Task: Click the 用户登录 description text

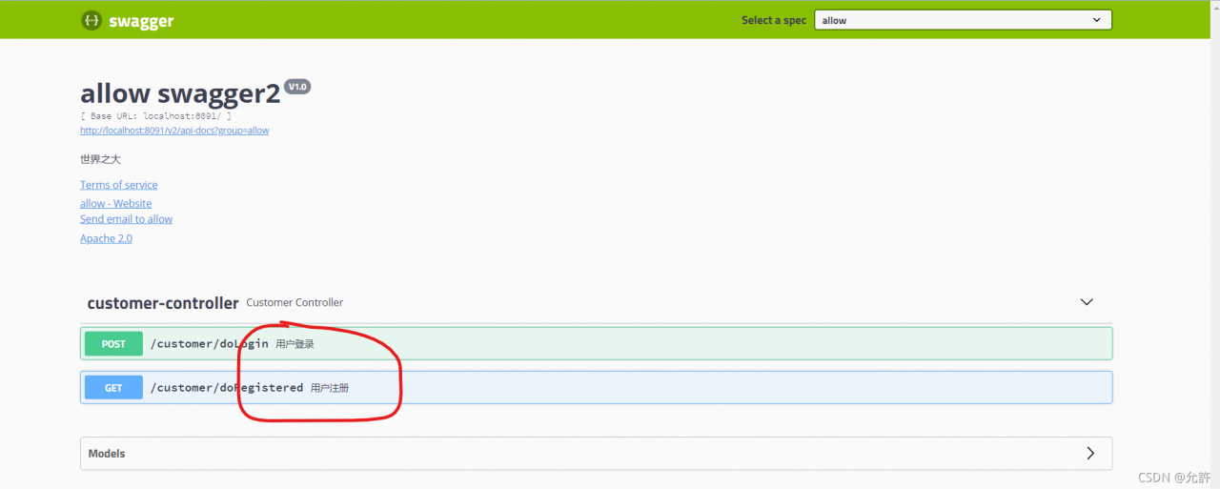Action: coord(295,344)
